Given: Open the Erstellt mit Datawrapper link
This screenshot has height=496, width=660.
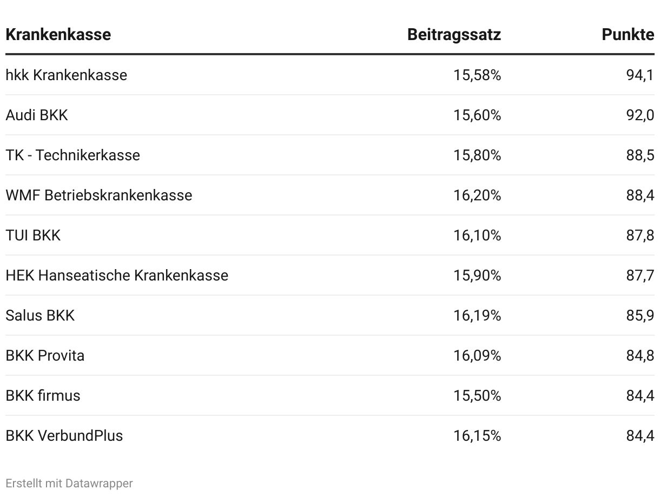Looking at the screenshot, I should click(69, 483).
